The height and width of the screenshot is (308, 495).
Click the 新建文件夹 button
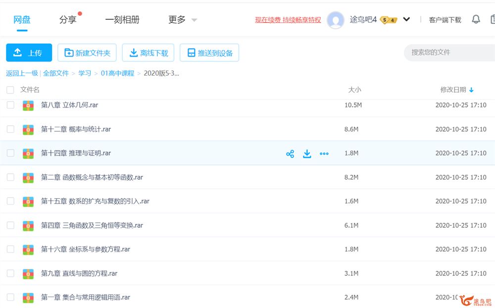[87, 52]
